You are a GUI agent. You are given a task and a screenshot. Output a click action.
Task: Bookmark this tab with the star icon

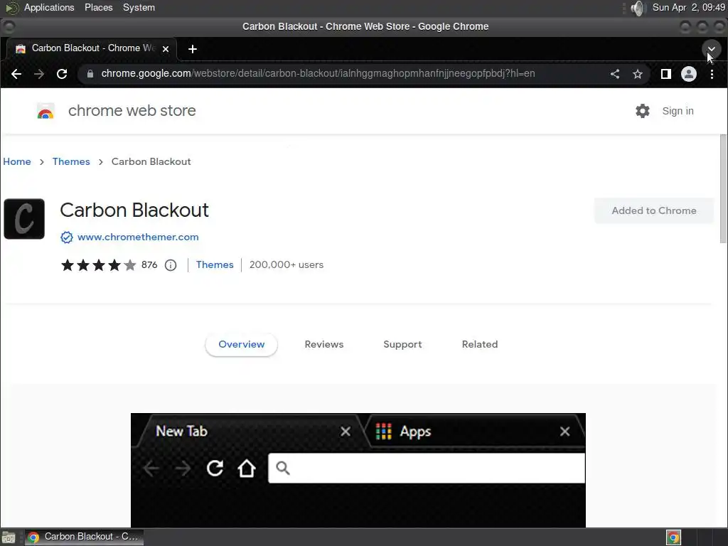pyautogui.click(x=638, y=74)
